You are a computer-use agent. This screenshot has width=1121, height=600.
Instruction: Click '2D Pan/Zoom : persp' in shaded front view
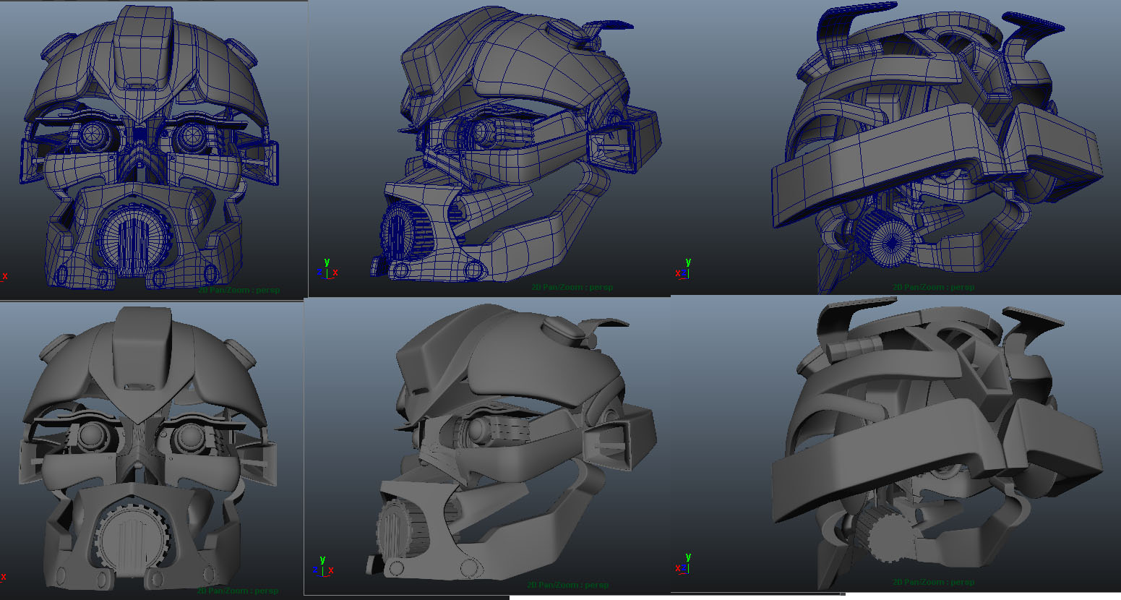pyautogui.click(x=238, y=591)
